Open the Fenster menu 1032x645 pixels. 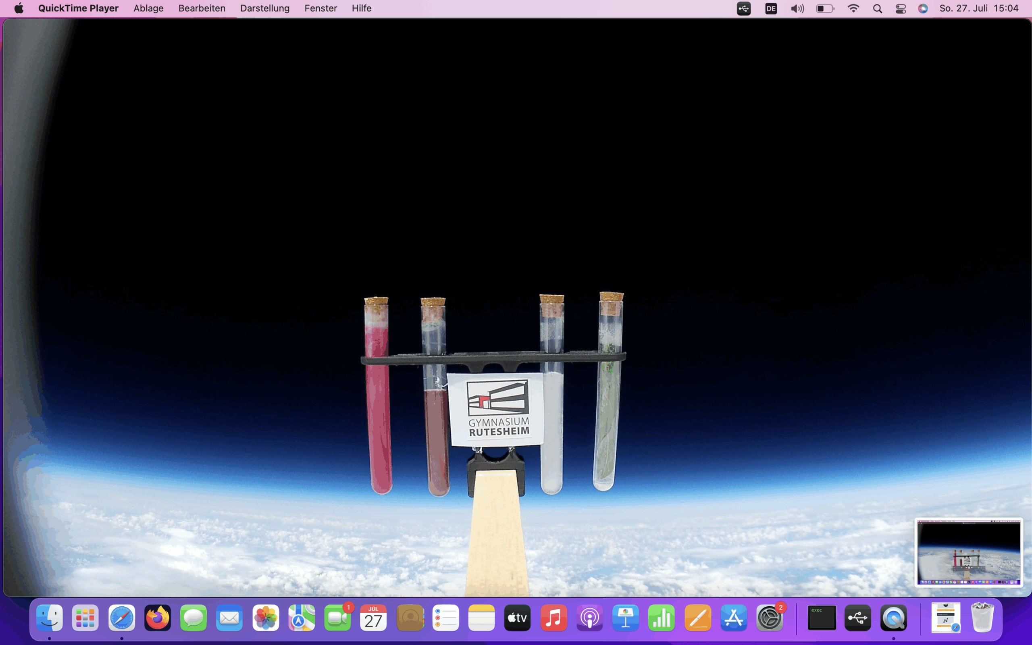click(x=320, y=8)
